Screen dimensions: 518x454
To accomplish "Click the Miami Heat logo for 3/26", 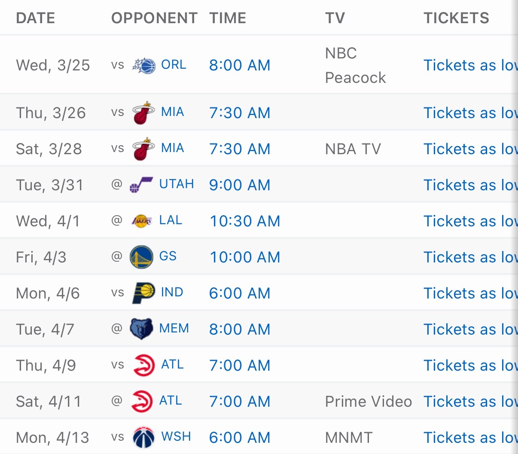I will (x=143, y=113).
